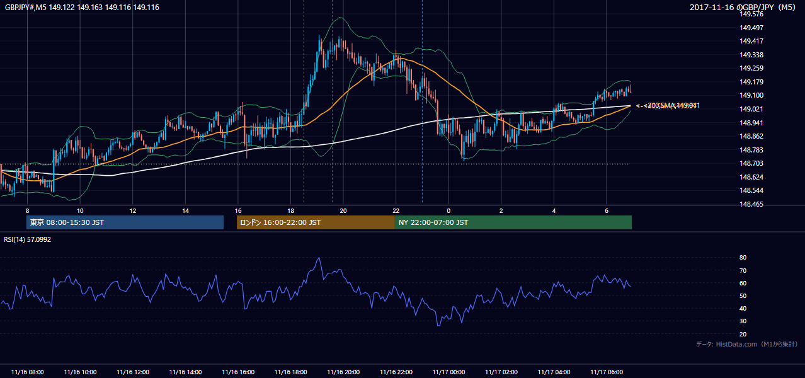Click price level 149.338 on the axis
Viewport: 805px width, 378px height.
(x=751, y=55)
